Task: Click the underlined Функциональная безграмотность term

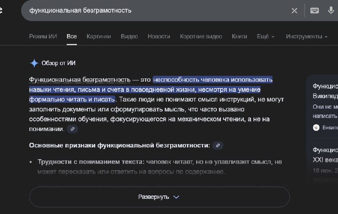Action: coord(79,80)
